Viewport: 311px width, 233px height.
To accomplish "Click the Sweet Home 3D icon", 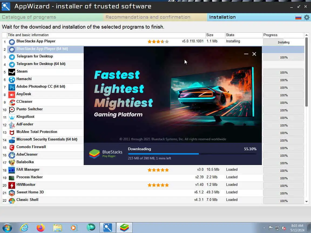I will coord(12,193).
